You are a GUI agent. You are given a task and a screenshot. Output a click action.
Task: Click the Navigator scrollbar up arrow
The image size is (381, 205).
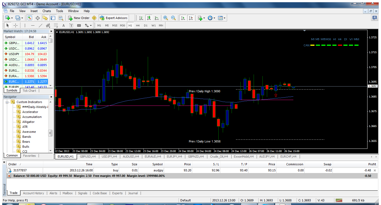pyautogui.click(x=50, y=102)
